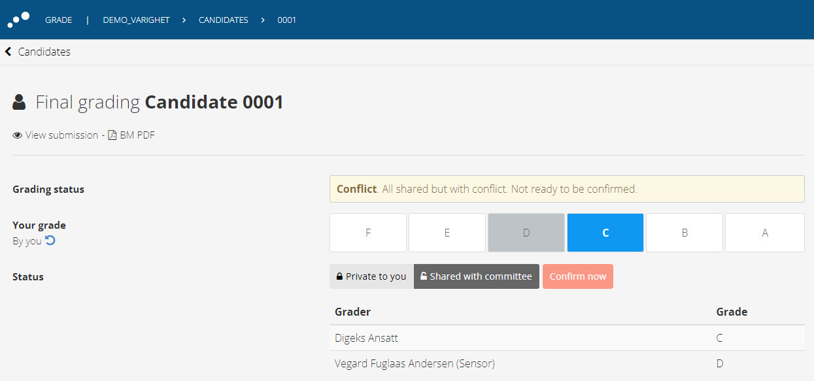Open CANDIDATES breadcrumb item
The image size is (814, 381).
coord(224,20)
